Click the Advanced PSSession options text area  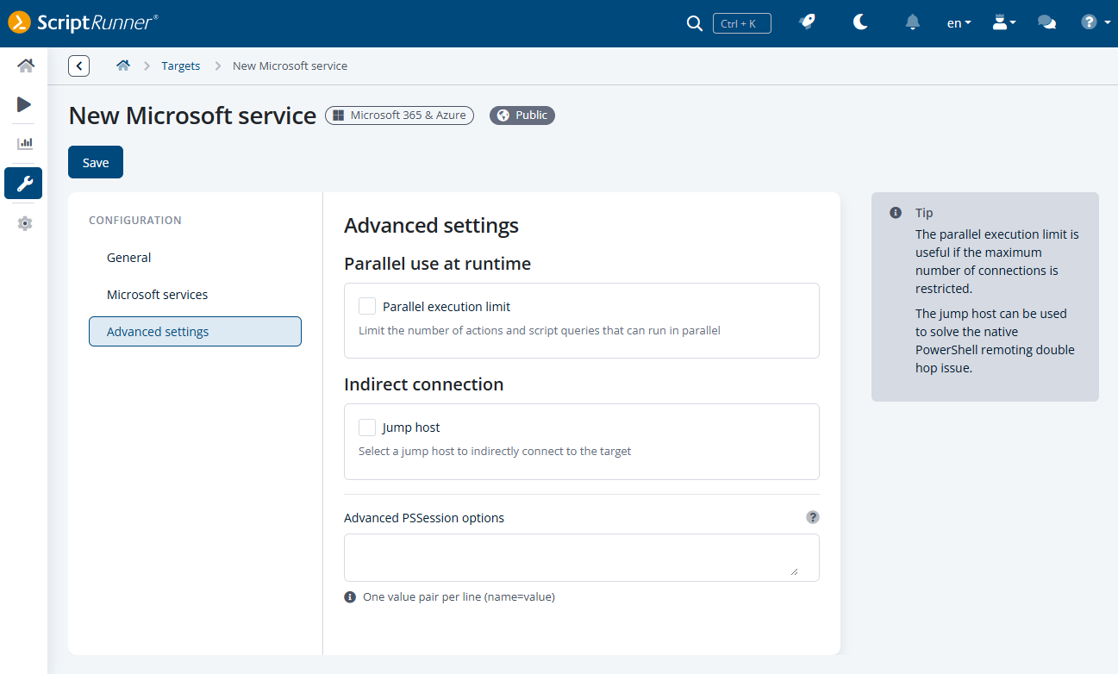click(582, 558)
